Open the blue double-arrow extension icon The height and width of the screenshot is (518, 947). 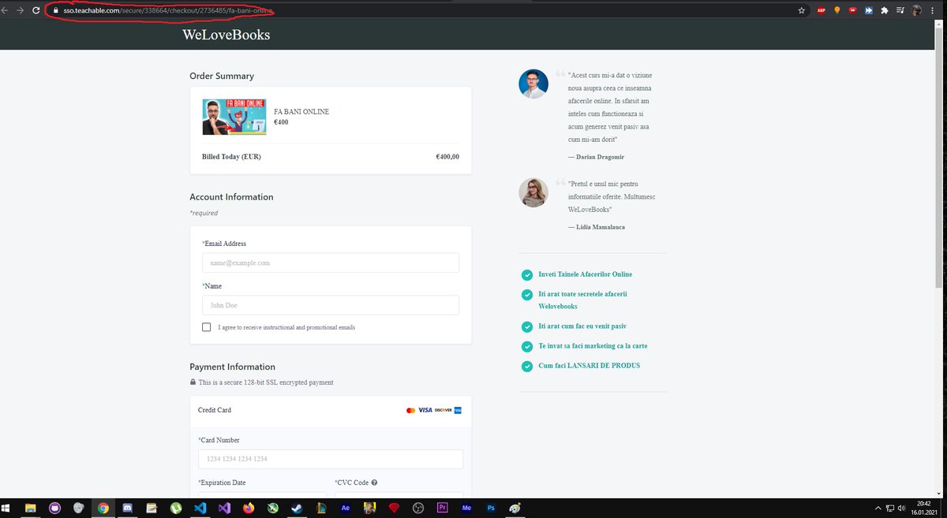coord(869,10)
